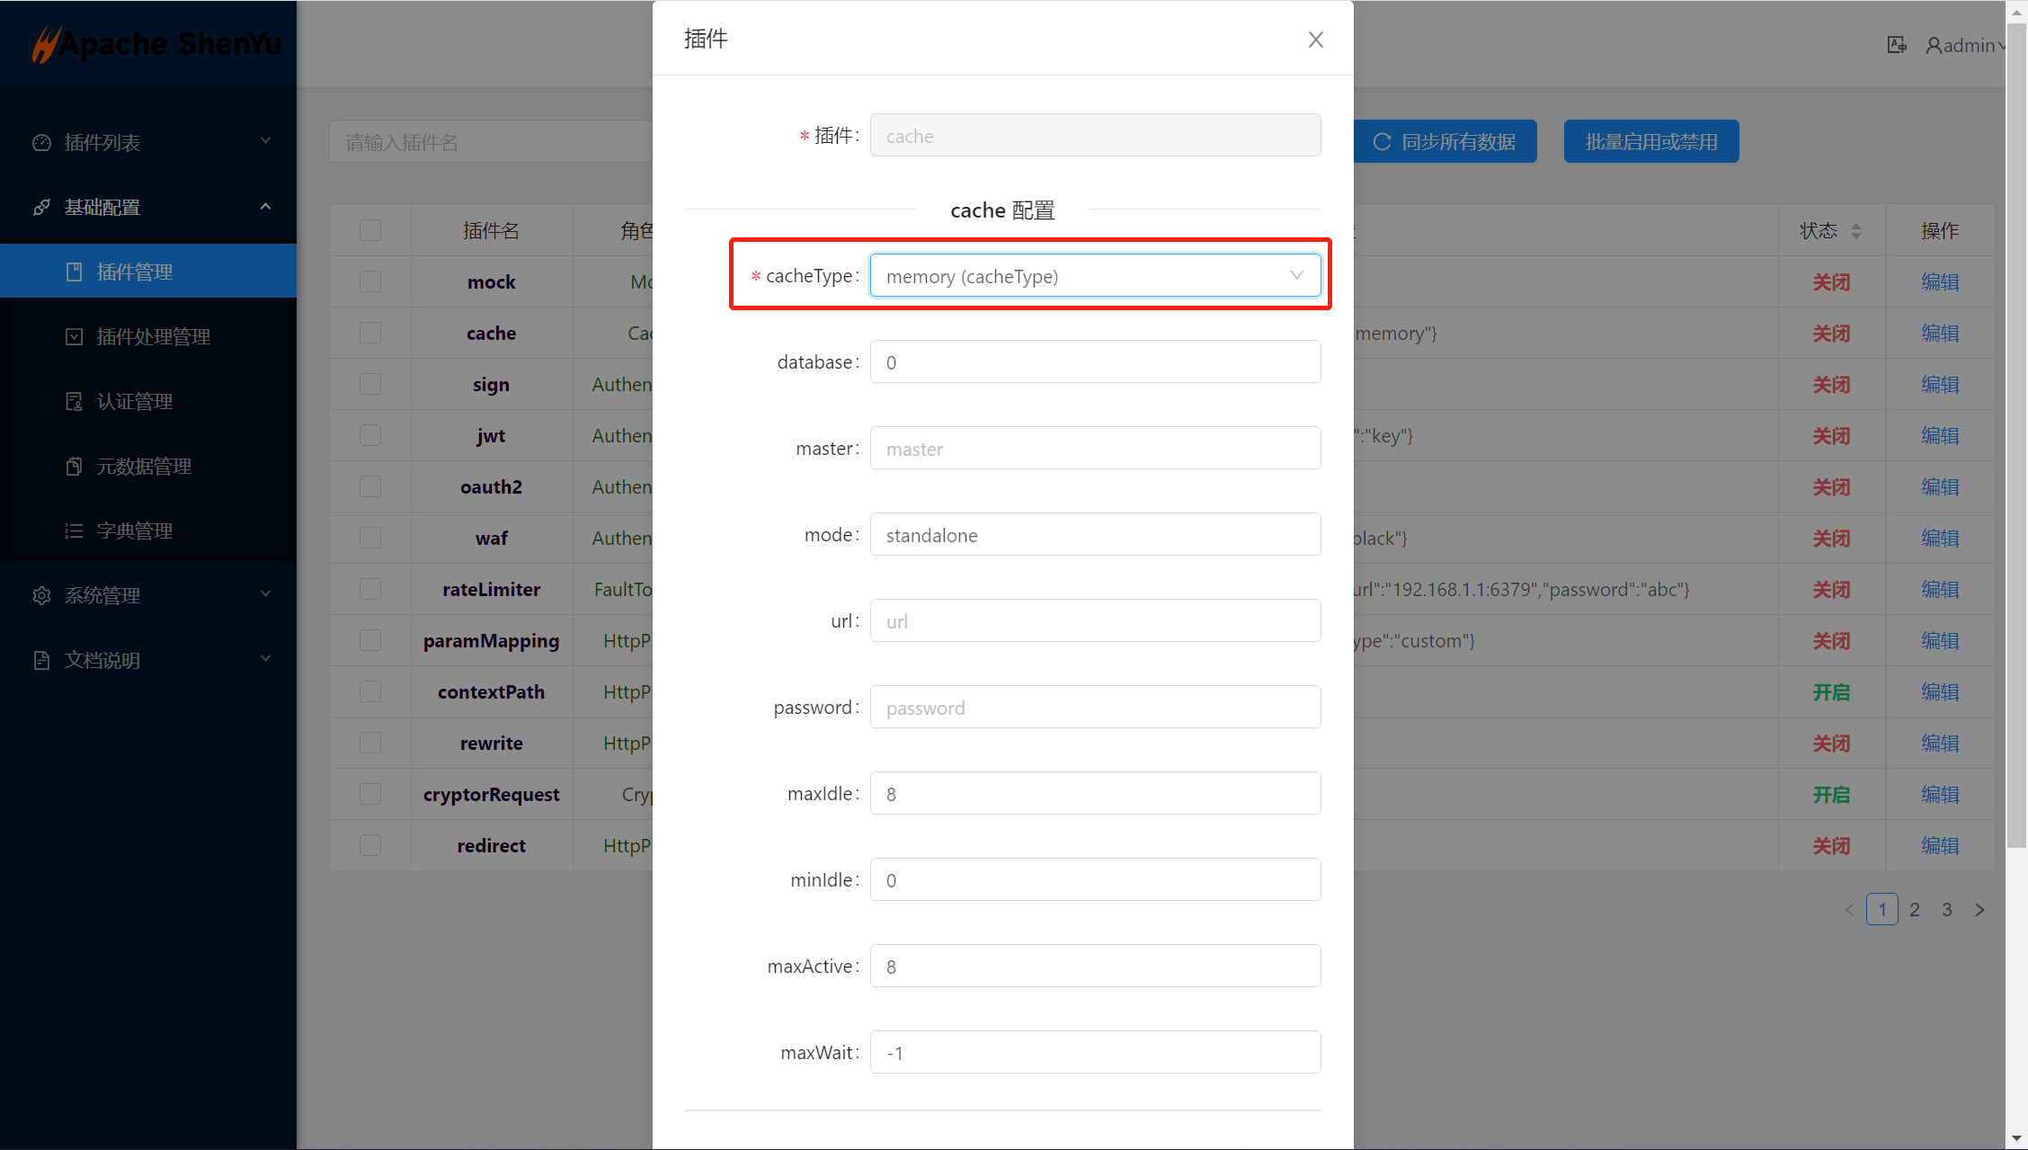Click the 认证管理 sidebar item
The image size is (2028, 1150).
tap(135, 401)
